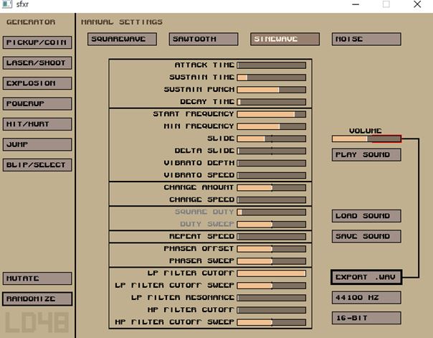Screen dimensions: 433x338
Task: Generate a Blip/Select sound
Action: click(x=37, y=165)
